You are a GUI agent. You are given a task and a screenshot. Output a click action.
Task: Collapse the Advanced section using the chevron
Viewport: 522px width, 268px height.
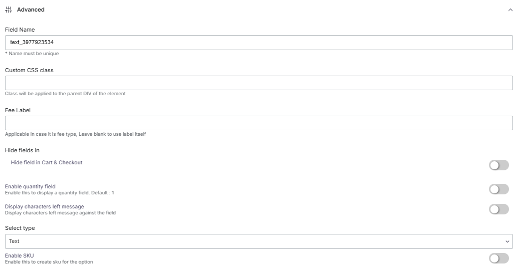[510, 10]
